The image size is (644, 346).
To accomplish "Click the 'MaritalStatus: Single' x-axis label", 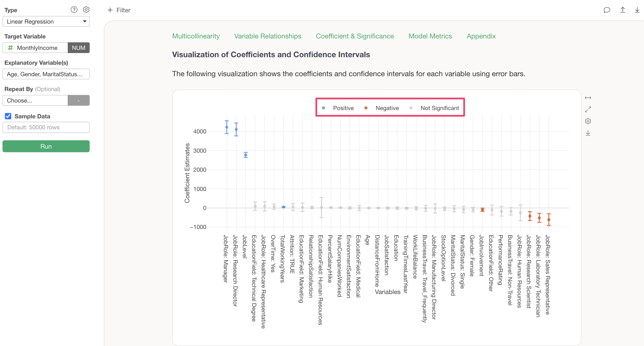I will coord(462,262).
